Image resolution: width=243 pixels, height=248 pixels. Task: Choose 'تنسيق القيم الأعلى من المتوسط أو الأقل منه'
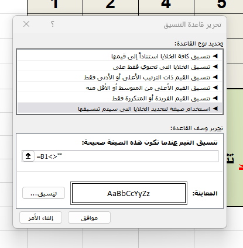tap(119, 88)
